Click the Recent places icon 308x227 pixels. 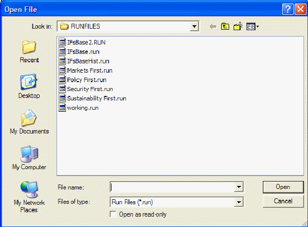click(29, 50)
